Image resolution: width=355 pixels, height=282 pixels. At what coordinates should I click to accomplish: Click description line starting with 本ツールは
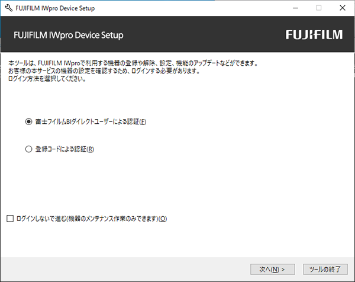pyautogui.click(x=133, y=63)
